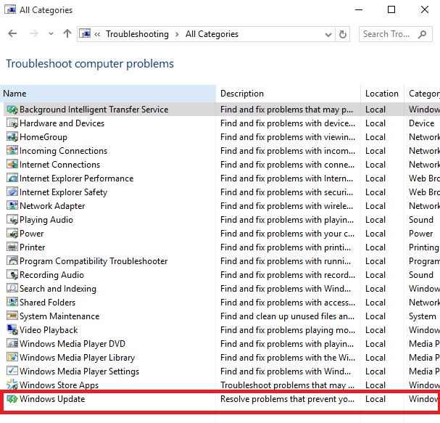This screenshot has width=440, height=423.
Task: Open the recent locations dropdown arrow
Action: [51, 34]
